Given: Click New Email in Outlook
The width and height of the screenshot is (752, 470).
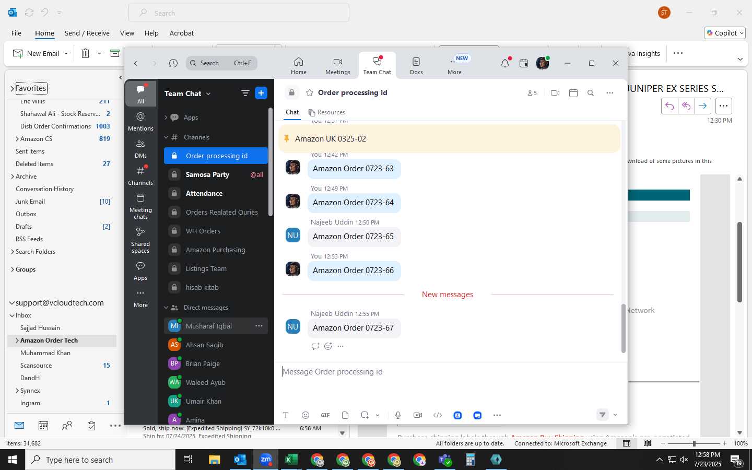Looking at the screenshot, I should [36, 53].
